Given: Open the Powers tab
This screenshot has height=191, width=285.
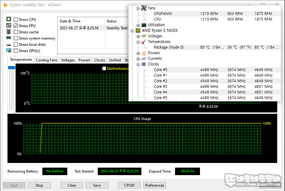Looking at the screenshot, I should (84, 60).
